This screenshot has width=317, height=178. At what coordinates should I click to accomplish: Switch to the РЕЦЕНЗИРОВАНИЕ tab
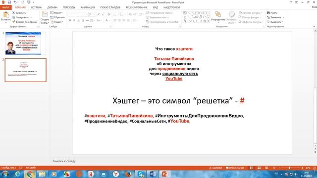(x=137, y=7)
